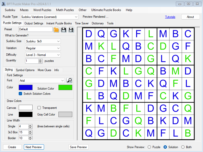Screen dimensions: 203x152
Task: Switch to Time Saver tab
Action: (82, 23)
